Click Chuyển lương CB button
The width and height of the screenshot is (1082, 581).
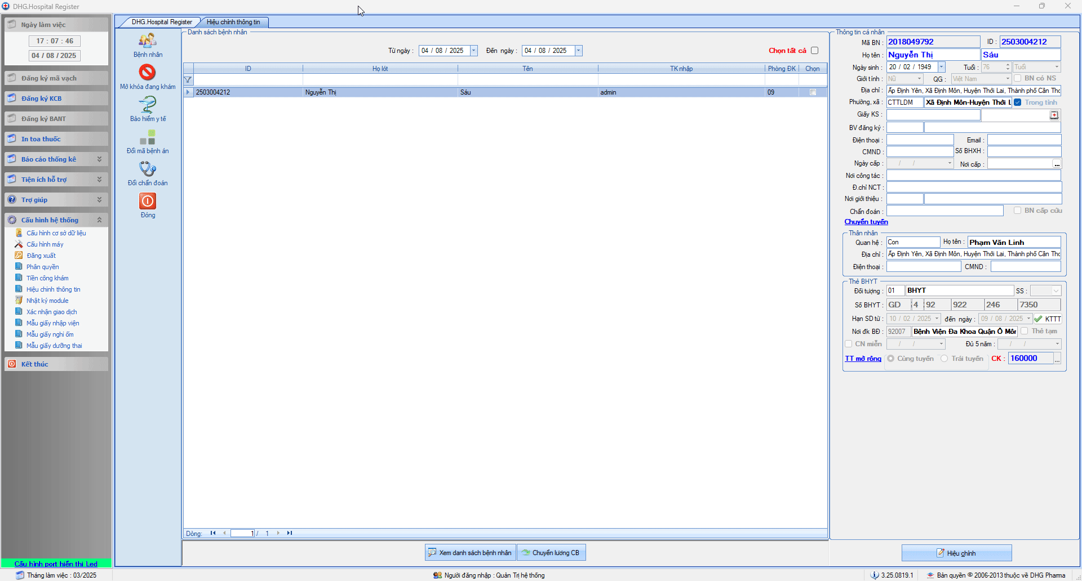(552, 553)
